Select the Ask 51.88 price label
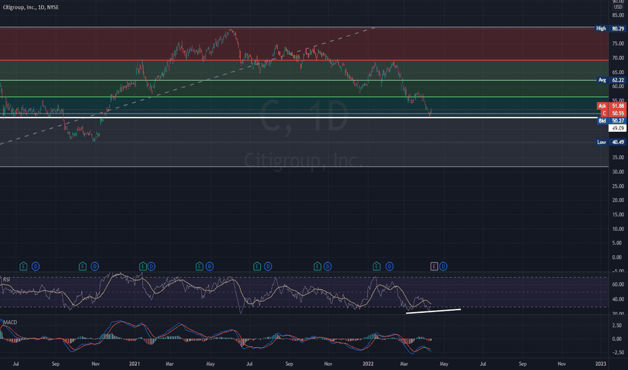The image size is (628, 370). coord(610,106)
